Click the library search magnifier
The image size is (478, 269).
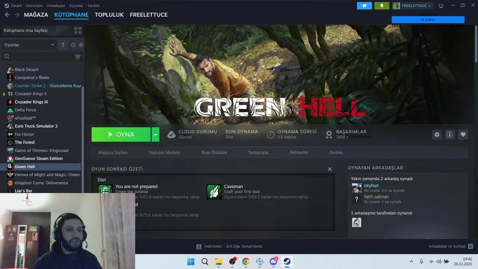click(x=7, y=56)
